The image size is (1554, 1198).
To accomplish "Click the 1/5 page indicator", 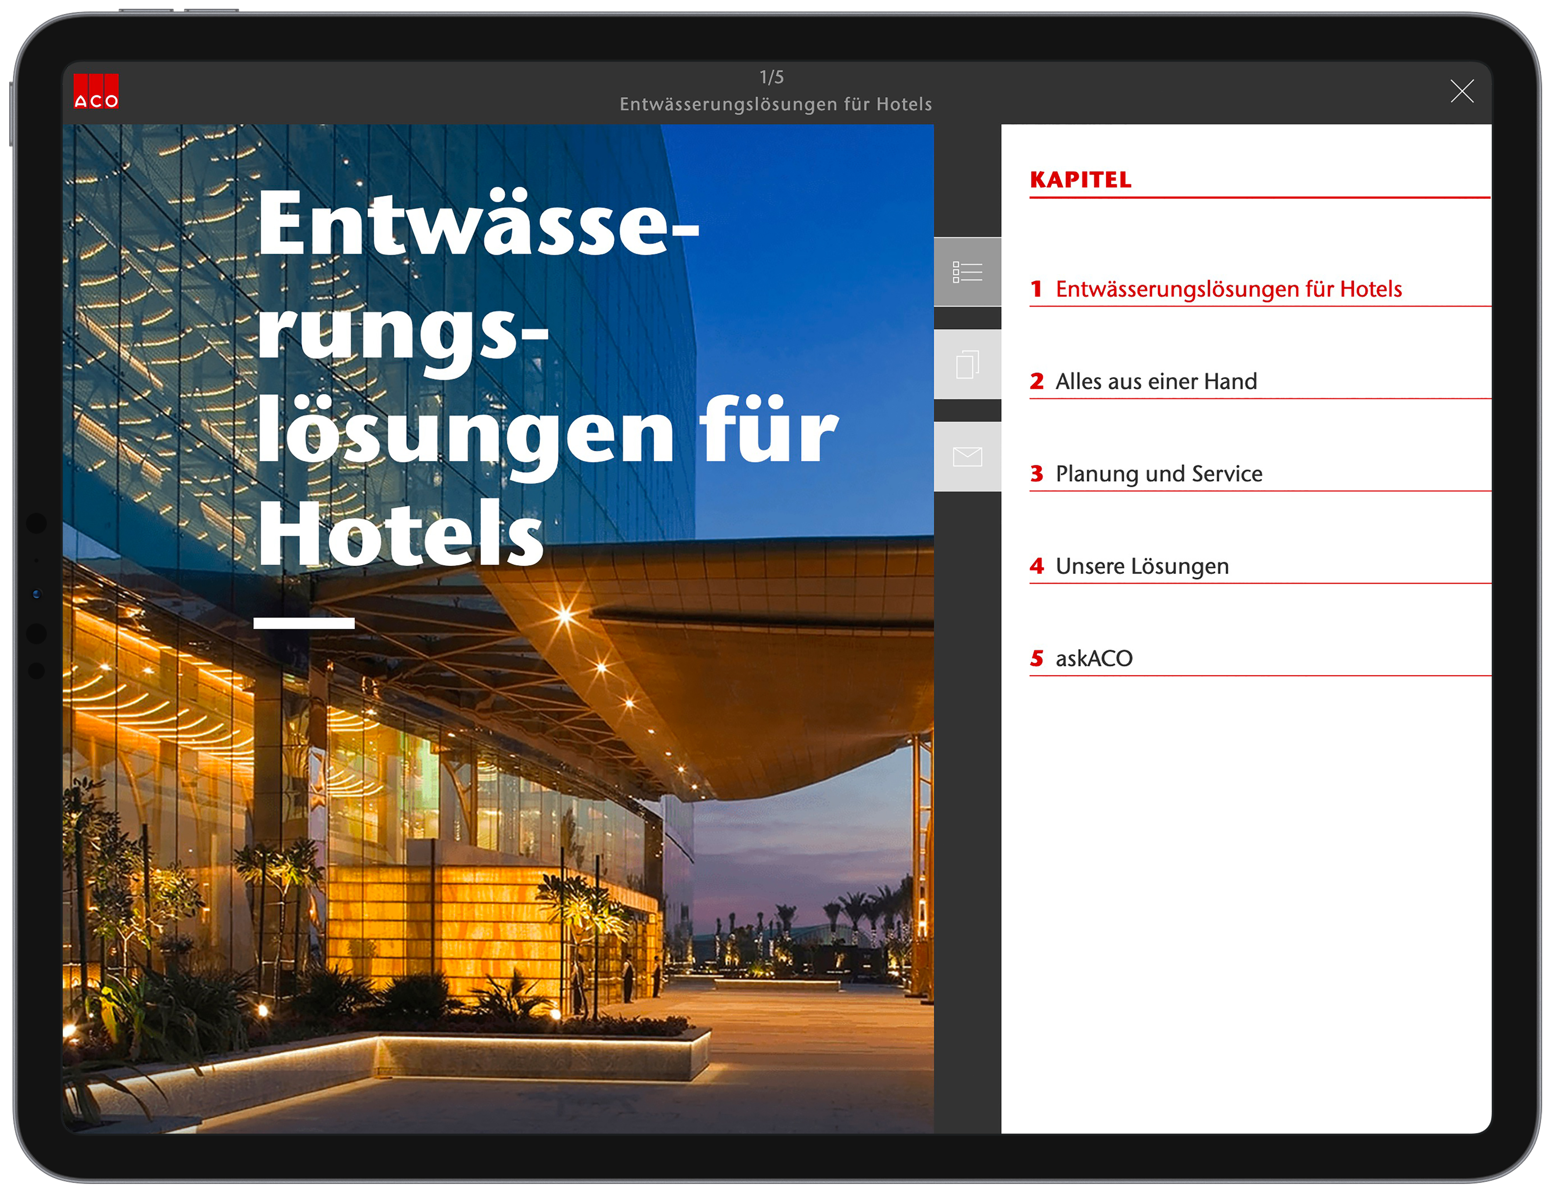I will click(x=772, y=77).
